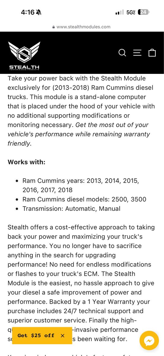Screen dimensions: 164x356
Task: Tap the 4:16 clock in status bar
Action: point(28,12)
